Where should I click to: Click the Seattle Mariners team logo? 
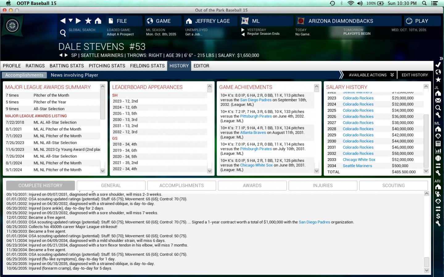tap(12, 26)
